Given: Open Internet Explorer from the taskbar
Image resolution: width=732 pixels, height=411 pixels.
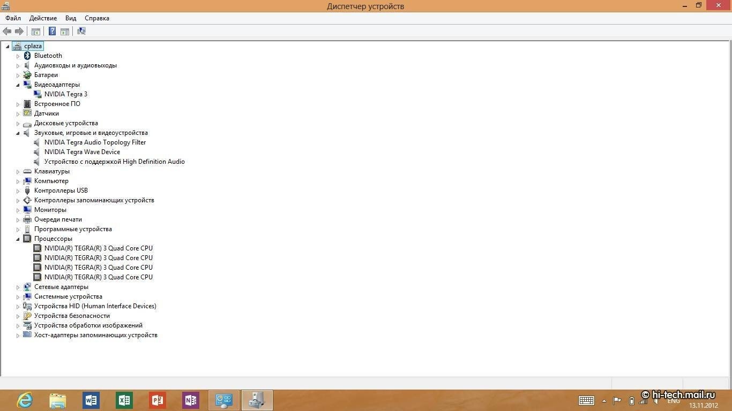Looking at the screenshot, I should (x=25, y=400).
